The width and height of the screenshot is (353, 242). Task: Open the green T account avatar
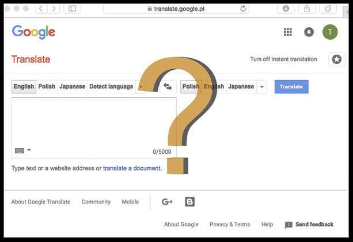tap(330, 32)
